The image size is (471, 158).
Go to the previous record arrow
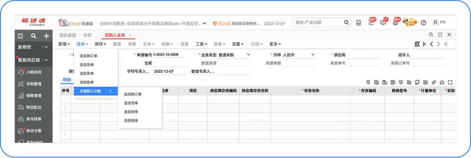coord(431,44)
